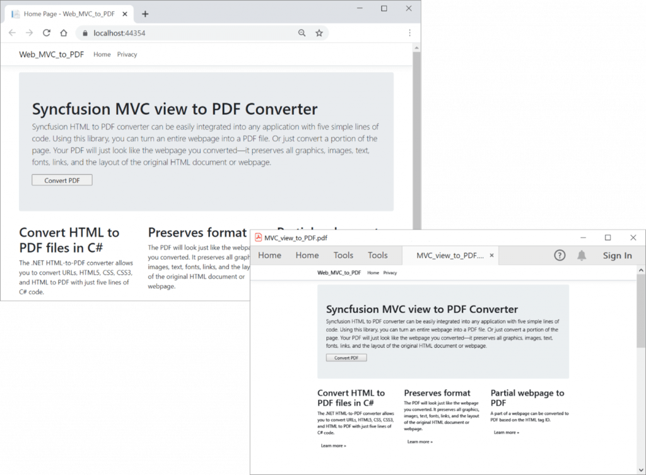
Task: View site security via the padlock icon
Action: click(x=85, y=32)
